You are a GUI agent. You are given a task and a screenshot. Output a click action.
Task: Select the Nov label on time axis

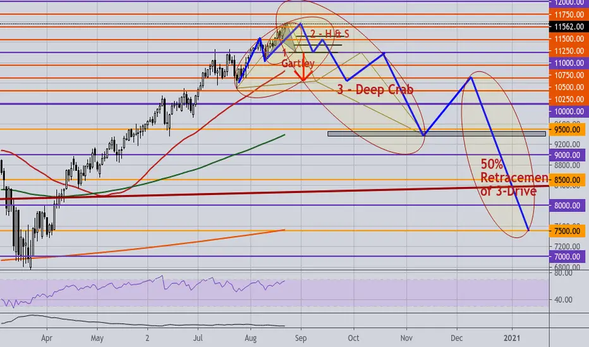click(x=406, y=338)
